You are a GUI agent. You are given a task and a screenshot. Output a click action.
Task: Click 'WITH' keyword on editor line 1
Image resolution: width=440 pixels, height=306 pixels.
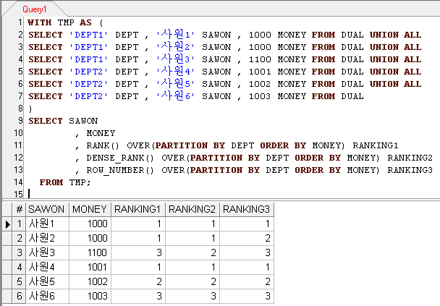(40, 22)
